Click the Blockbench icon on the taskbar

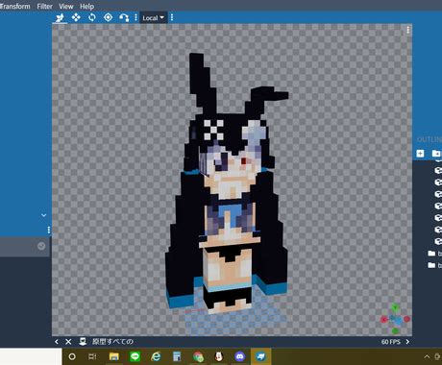click(x=261, y=356)
